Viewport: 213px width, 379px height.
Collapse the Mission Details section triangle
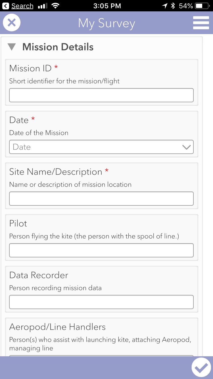pyautogui.click(x=12, y=47)
